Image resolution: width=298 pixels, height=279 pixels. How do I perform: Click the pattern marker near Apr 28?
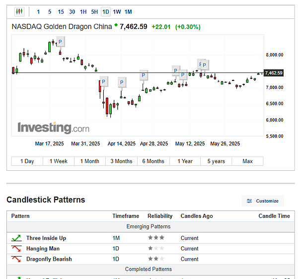[143, 75]
